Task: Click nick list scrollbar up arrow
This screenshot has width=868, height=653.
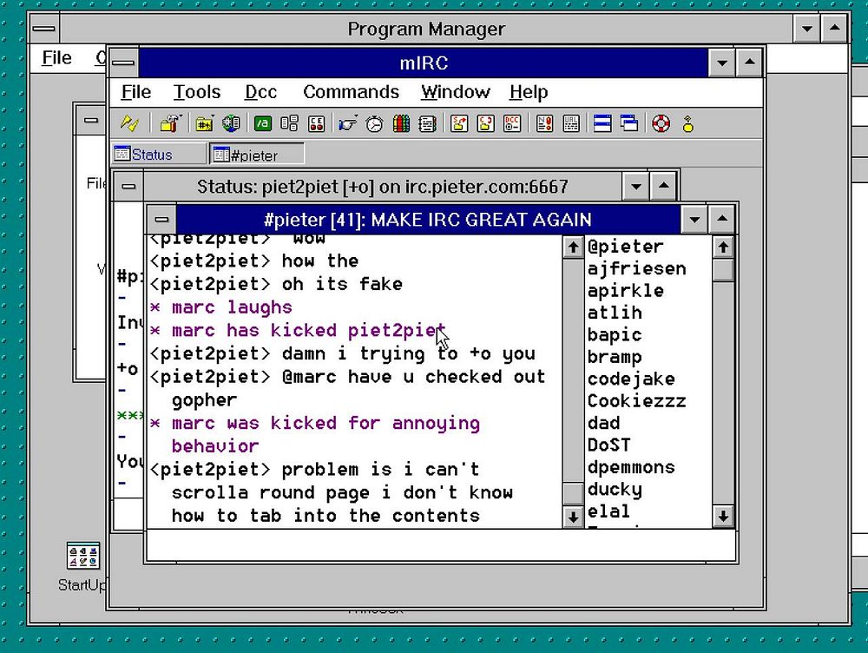Action: (722, 247)
